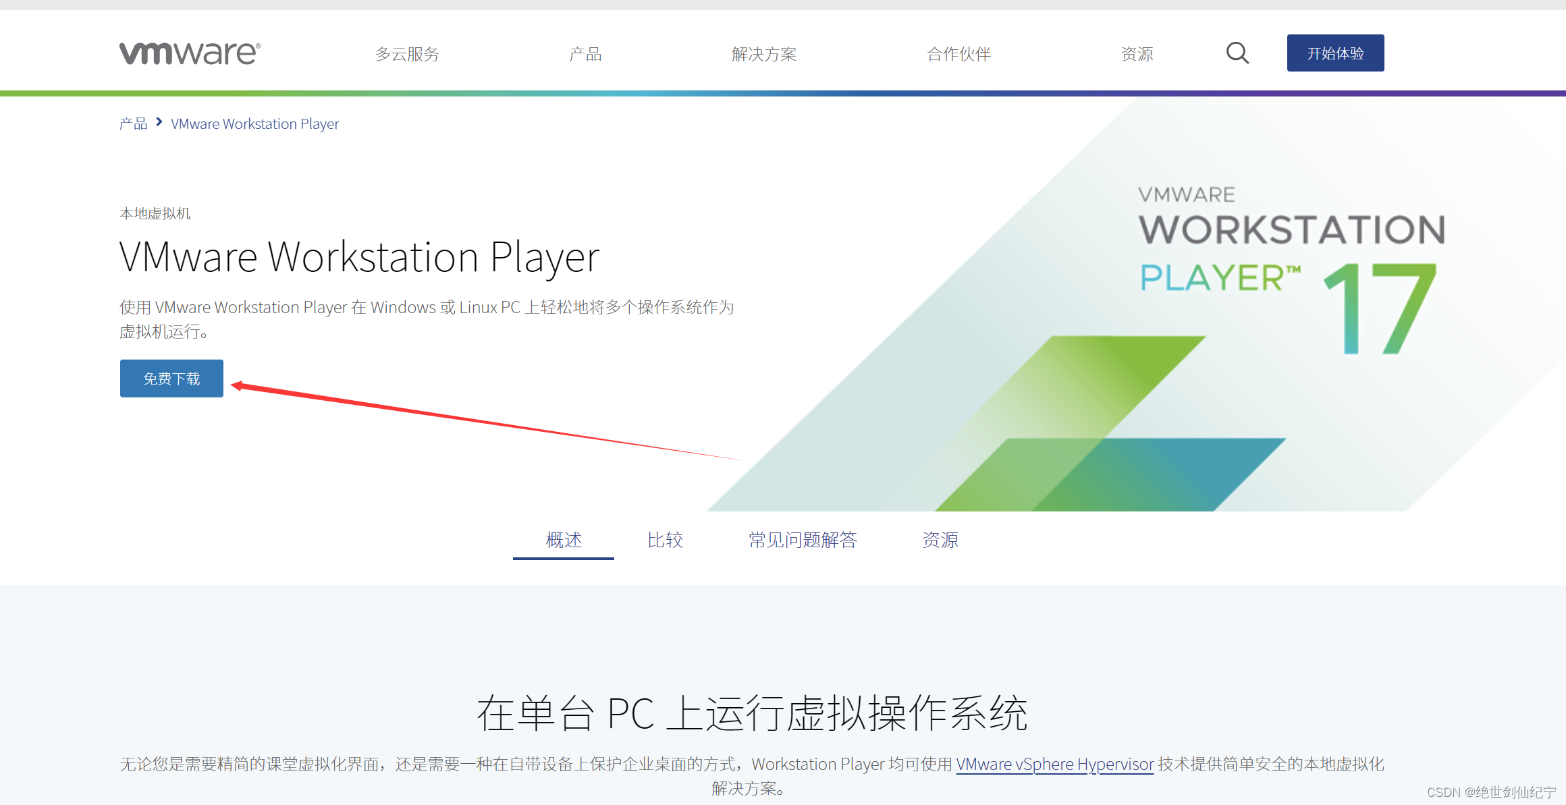The height and width of the screenshot is (805, 1566).
Task: Open the 资源 menu in top navigation
Action: 1137,54
